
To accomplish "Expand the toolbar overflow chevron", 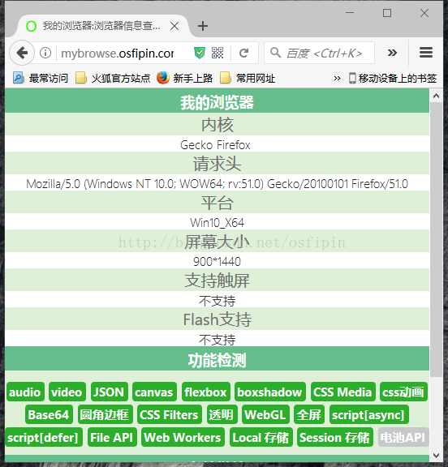I will 392,53.
